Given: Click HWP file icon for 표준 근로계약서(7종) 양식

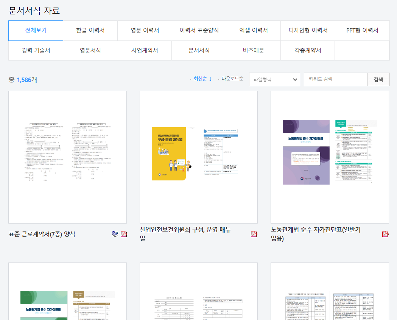Looking at the screenshot, I should tap(115, 234).
